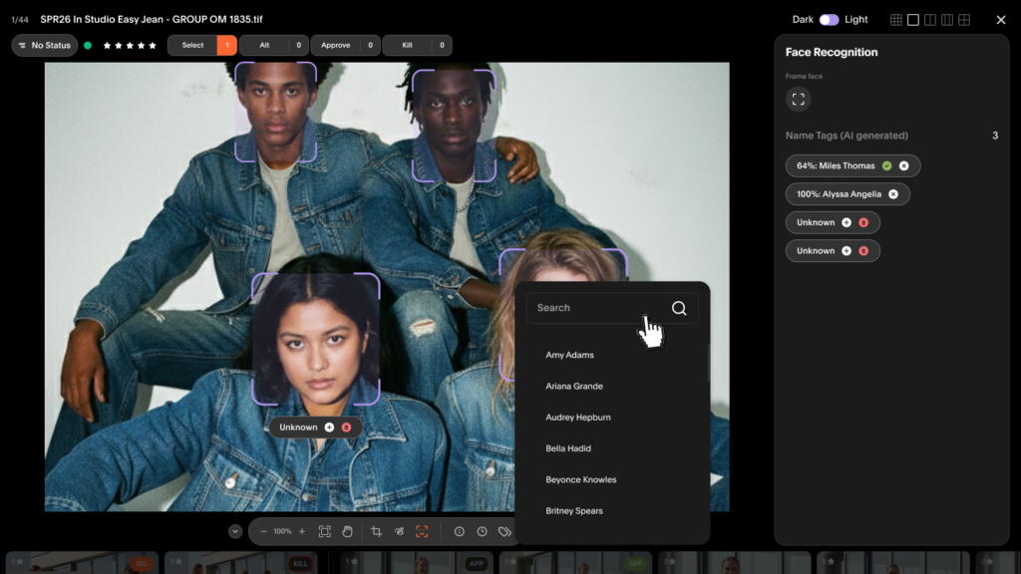Switch to the grid view layout
Viewport: 1021px width, 574px height.
(896, 20)
